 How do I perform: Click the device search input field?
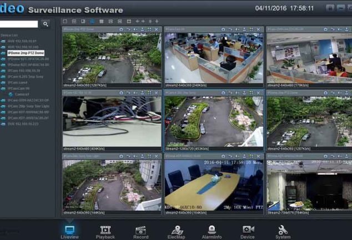19,24
